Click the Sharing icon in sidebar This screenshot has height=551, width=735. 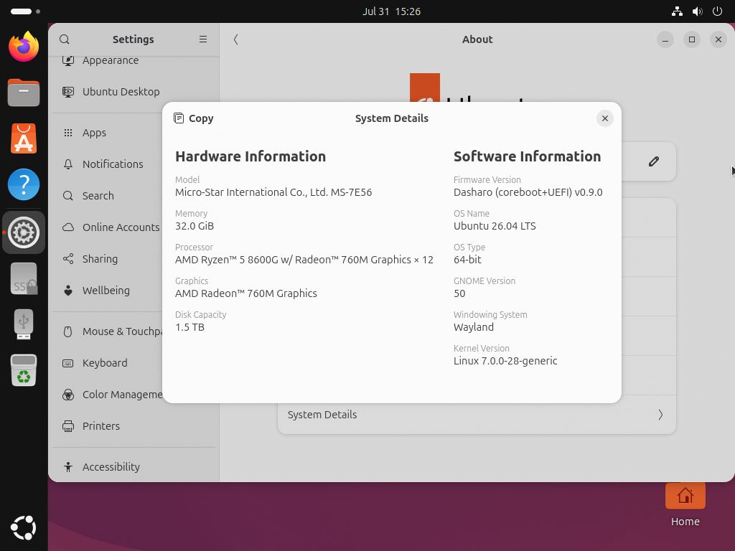click(x=68, y=258)
